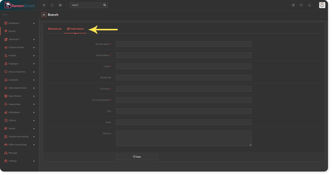Open notifications bell icon
This screenshot has width=332, height=175.
pos(309,5)
